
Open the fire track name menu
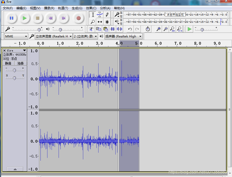17,50
